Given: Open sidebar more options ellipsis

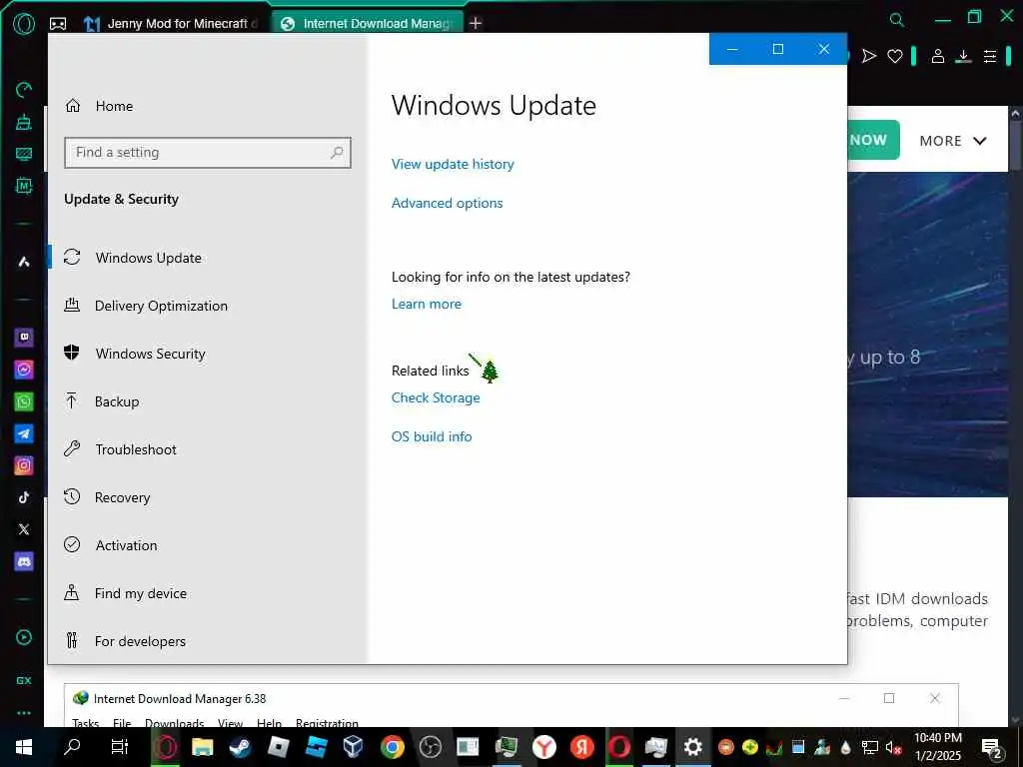Looking at the screenshot, I should [x=24, y=713].
